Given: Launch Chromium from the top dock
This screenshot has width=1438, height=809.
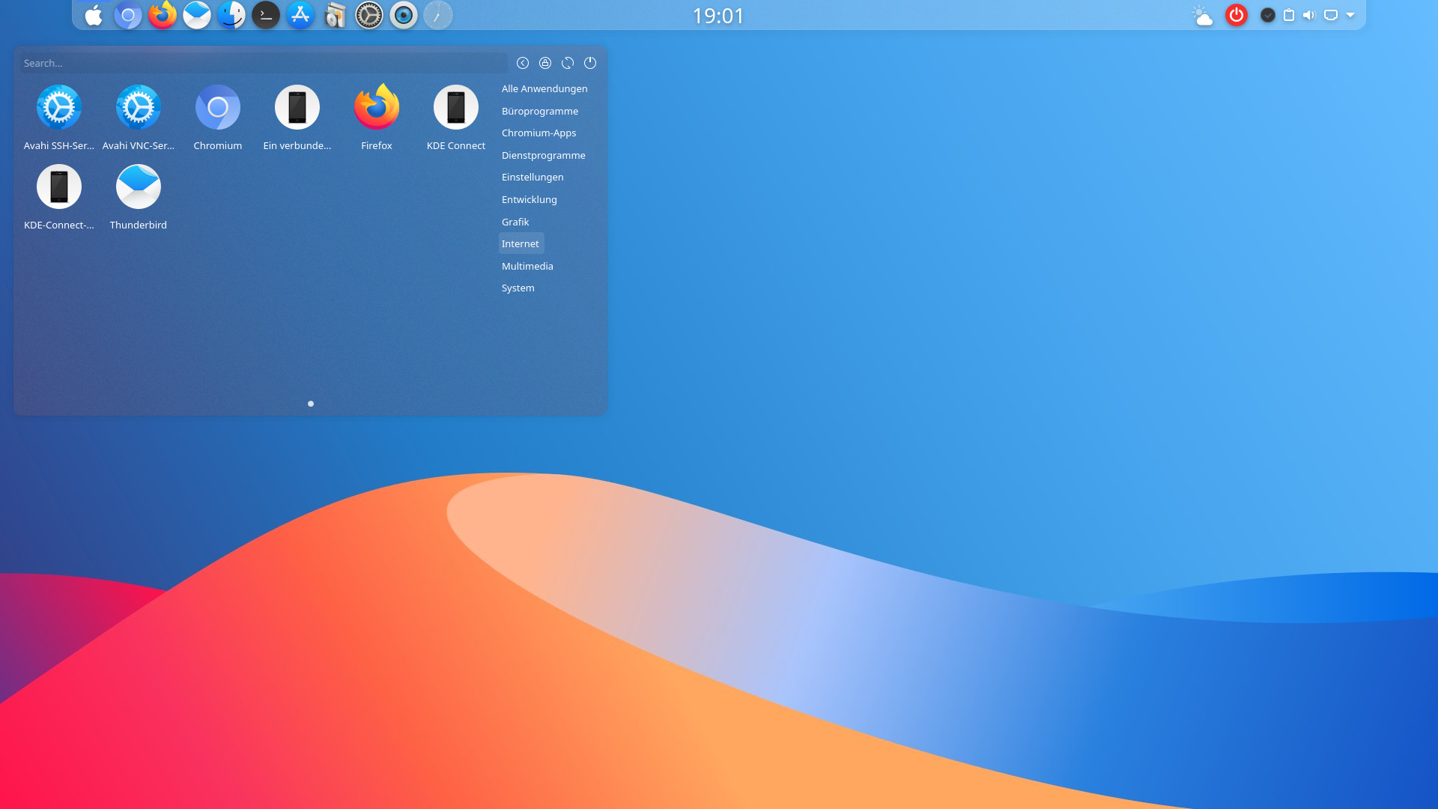Looking at the screenshot, I should click(x=128, y=15).
